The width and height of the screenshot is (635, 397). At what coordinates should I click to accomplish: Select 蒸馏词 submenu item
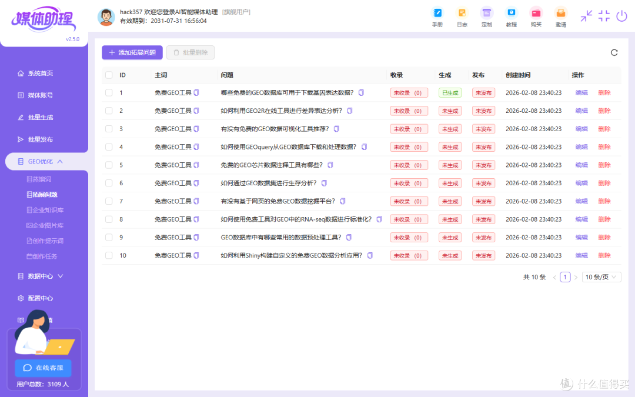[x=39, y=179]
